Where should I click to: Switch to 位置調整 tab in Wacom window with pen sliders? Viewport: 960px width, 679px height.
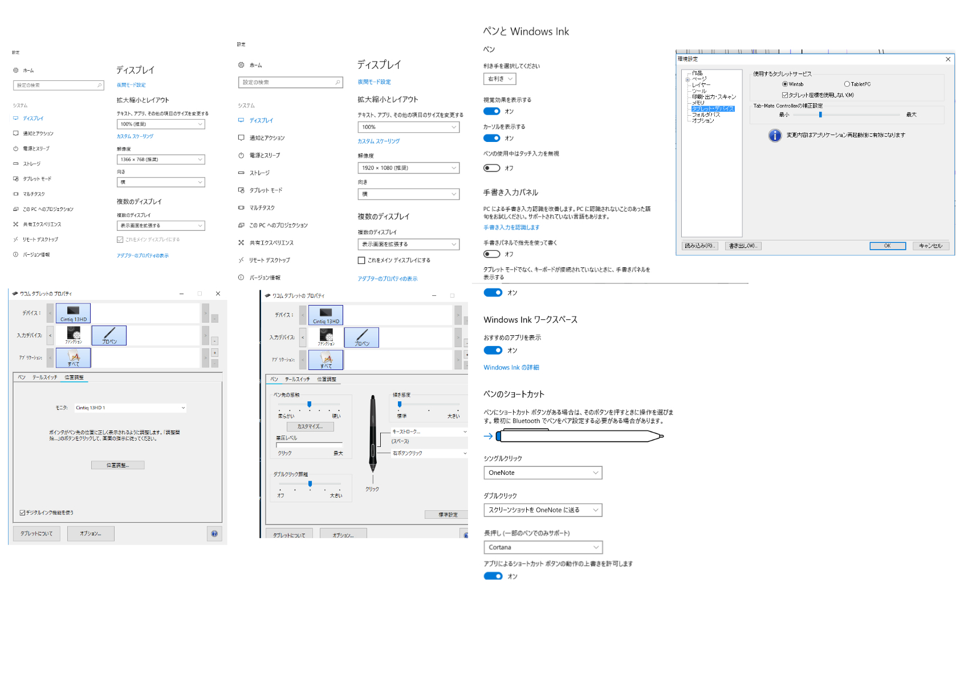coord(327,379)
